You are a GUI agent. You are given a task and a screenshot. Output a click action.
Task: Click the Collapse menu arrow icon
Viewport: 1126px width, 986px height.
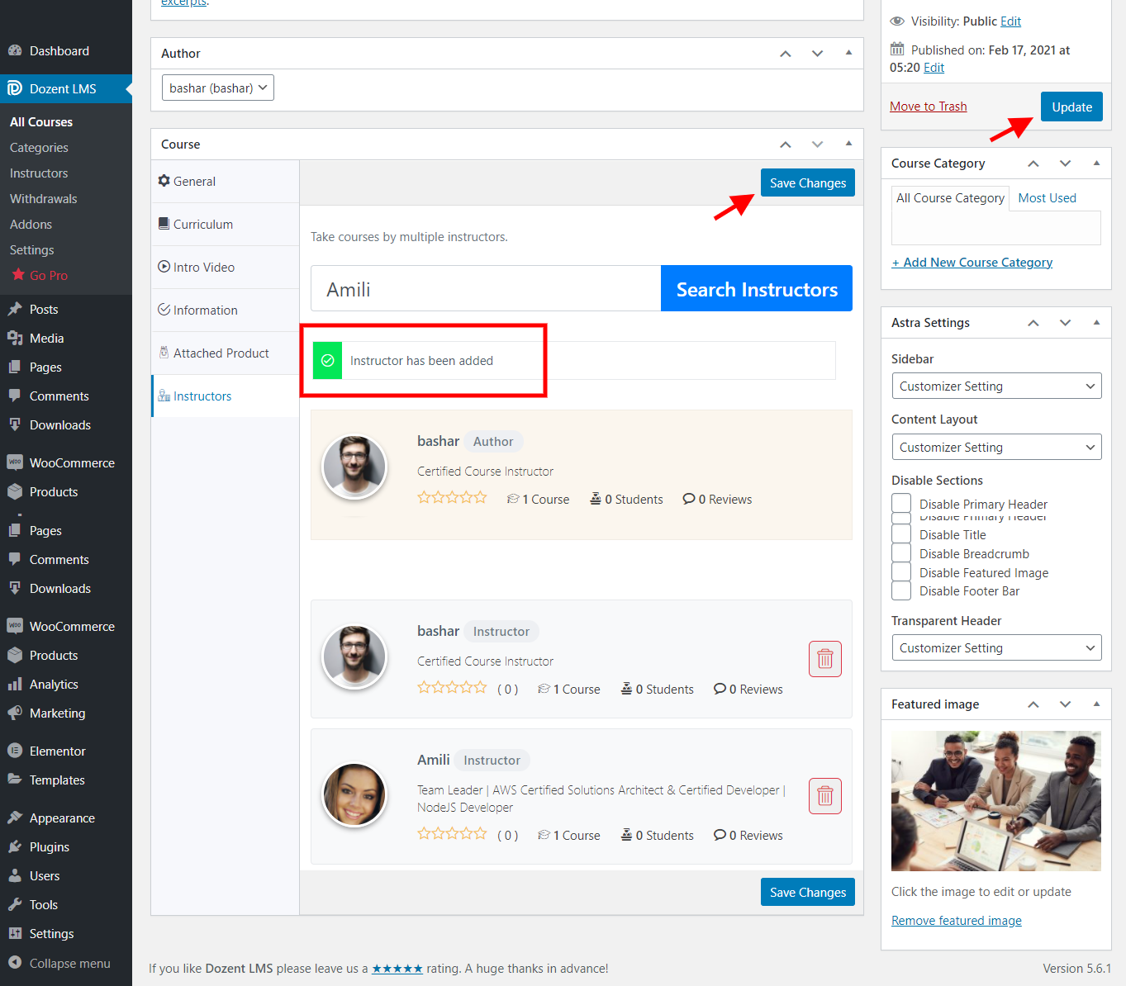click(15, 963)
